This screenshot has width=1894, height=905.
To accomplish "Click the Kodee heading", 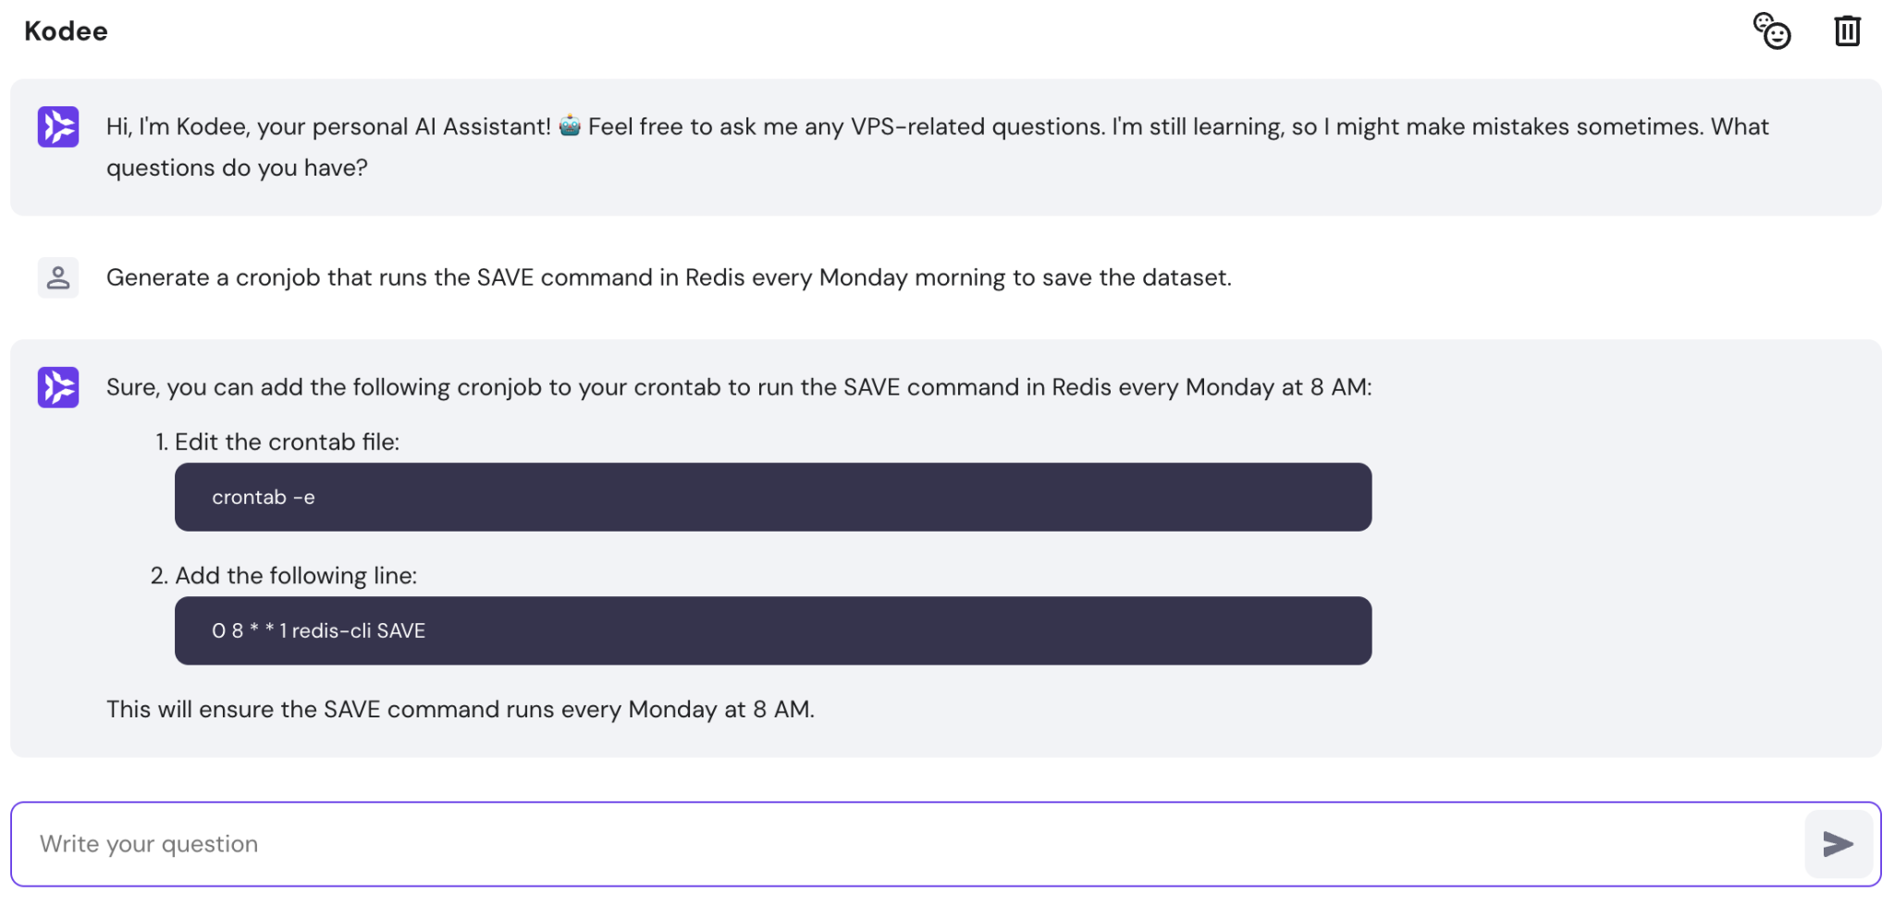I will tap(66, 31).
